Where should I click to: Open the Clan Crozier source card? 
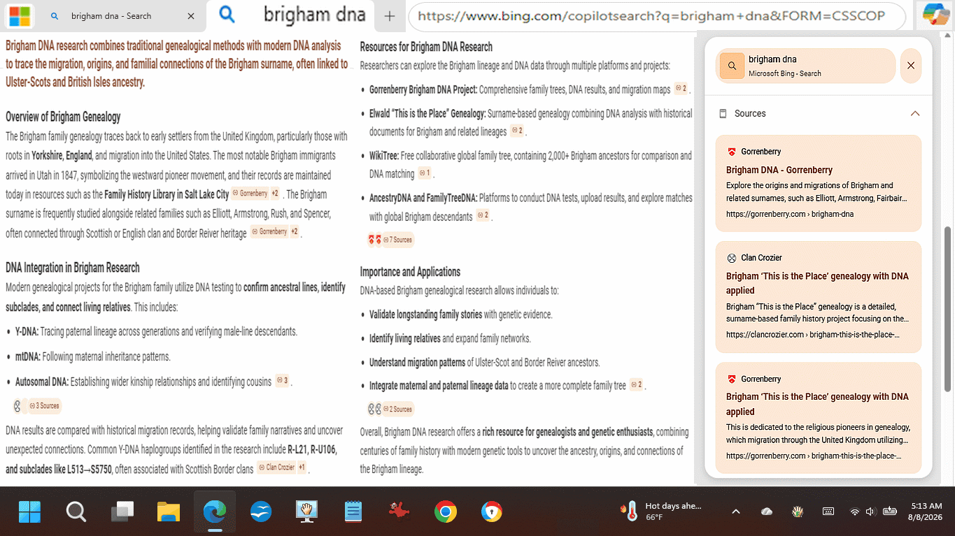tap(819, 297)
